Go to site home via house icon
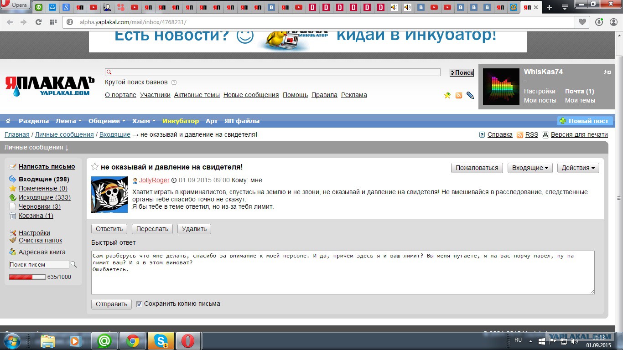 (8, 121)
